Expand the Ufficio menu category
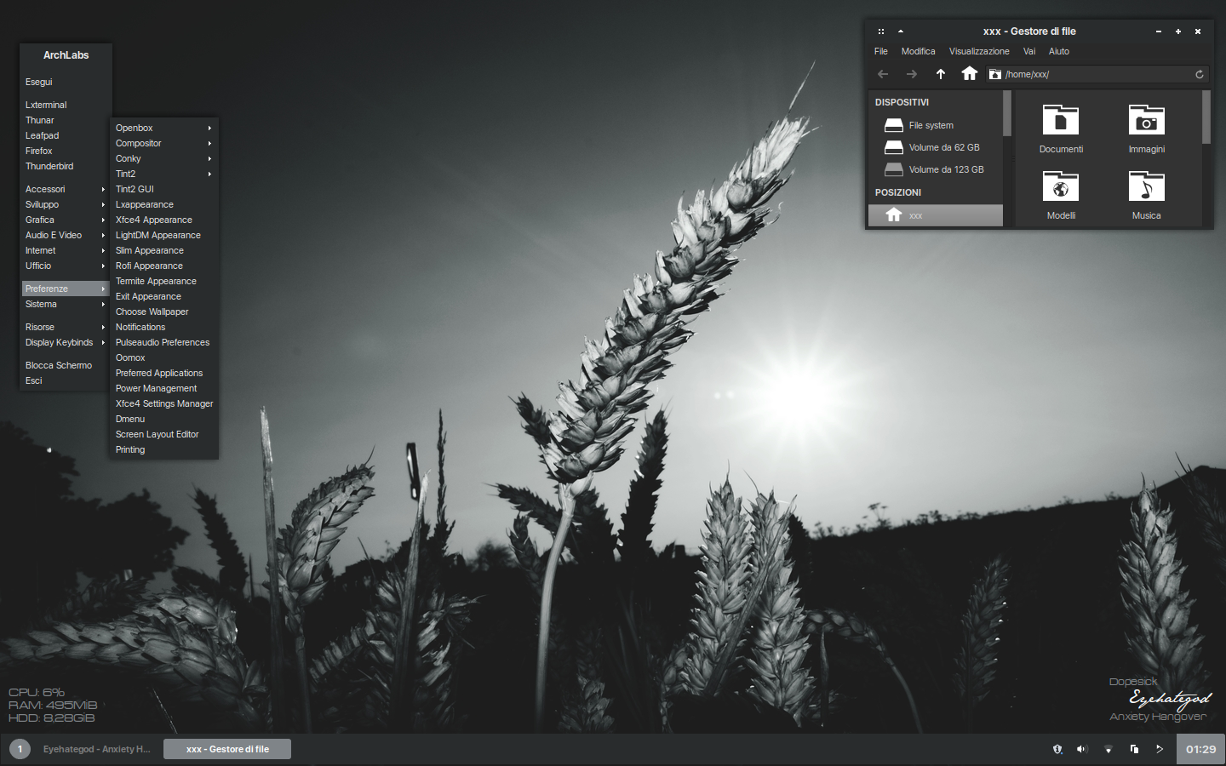 coord(66,266)
